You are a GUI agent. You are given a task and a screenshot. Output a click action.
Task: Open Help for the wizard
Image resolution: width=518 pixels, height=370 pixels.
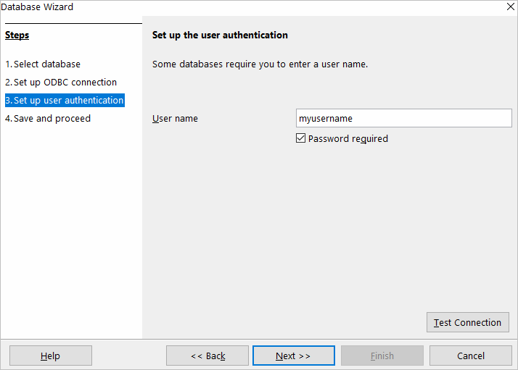(50, 356)
